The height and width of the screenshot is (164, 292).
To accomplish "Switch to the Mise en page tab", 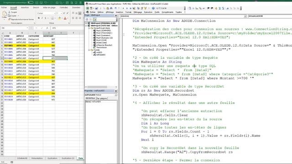I will coord(49,7).
